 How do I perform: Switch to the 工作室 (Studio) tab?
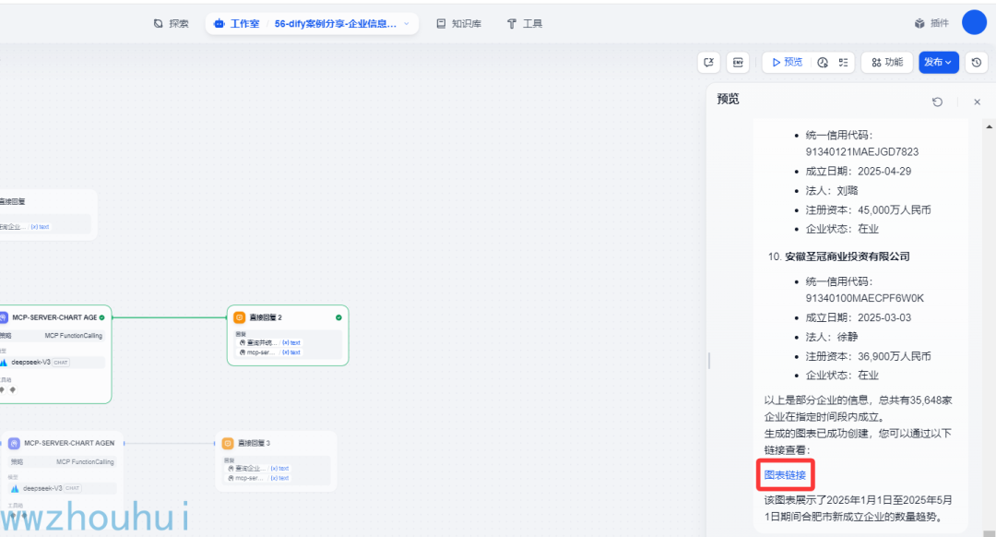(x=237, y=23)
